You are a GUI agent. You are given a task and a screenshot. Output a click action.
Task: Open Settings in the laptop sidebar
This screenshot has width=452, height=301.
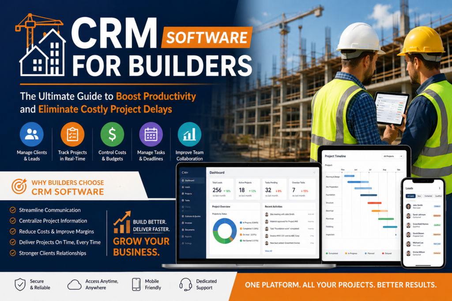point(192,243)
